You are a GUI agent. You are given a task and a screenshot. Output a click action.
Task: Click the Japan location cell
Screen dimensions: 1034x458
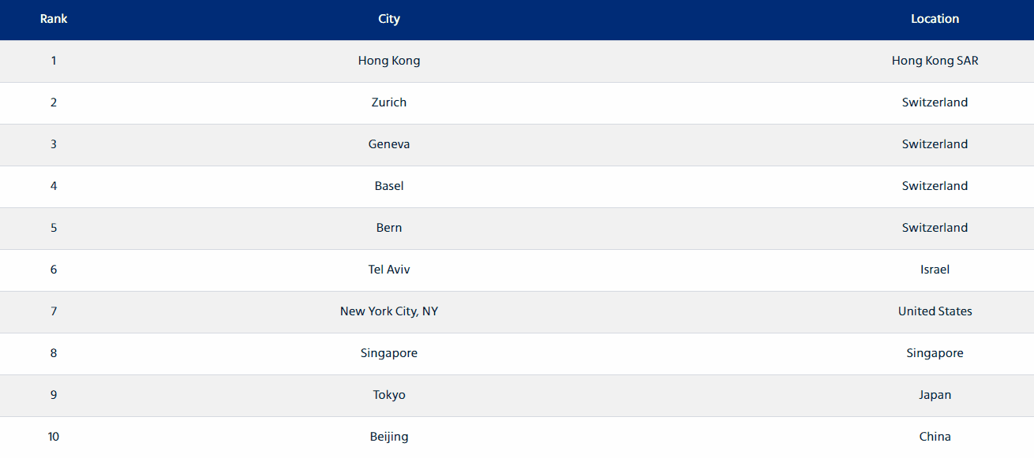point(935,395)
